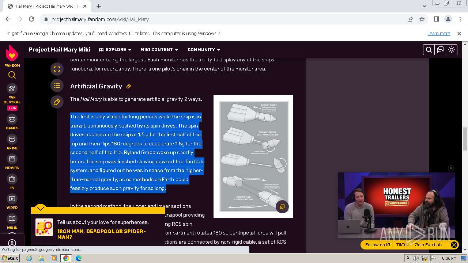Share this page icon
The height and width of the screenshot is (263, 468).
click(410, 19)
